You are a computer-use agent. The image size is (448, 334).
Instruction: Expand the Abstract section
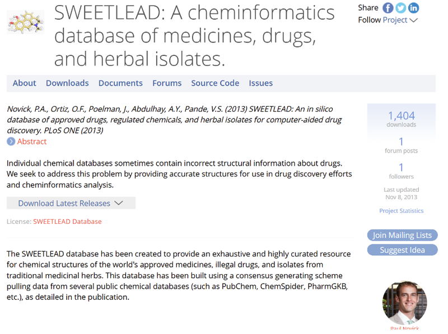tap(32, 142)
